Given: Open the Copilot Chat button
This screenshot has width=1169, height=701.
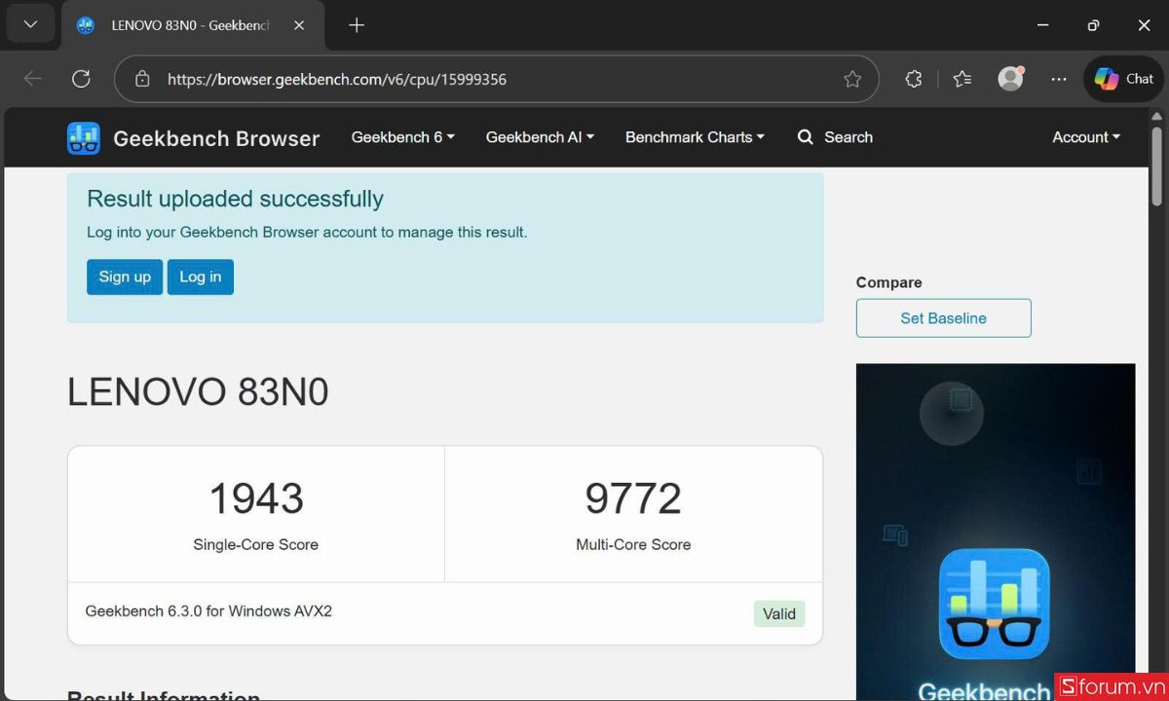Looking at the screenshot, I should click(1124, 79).
